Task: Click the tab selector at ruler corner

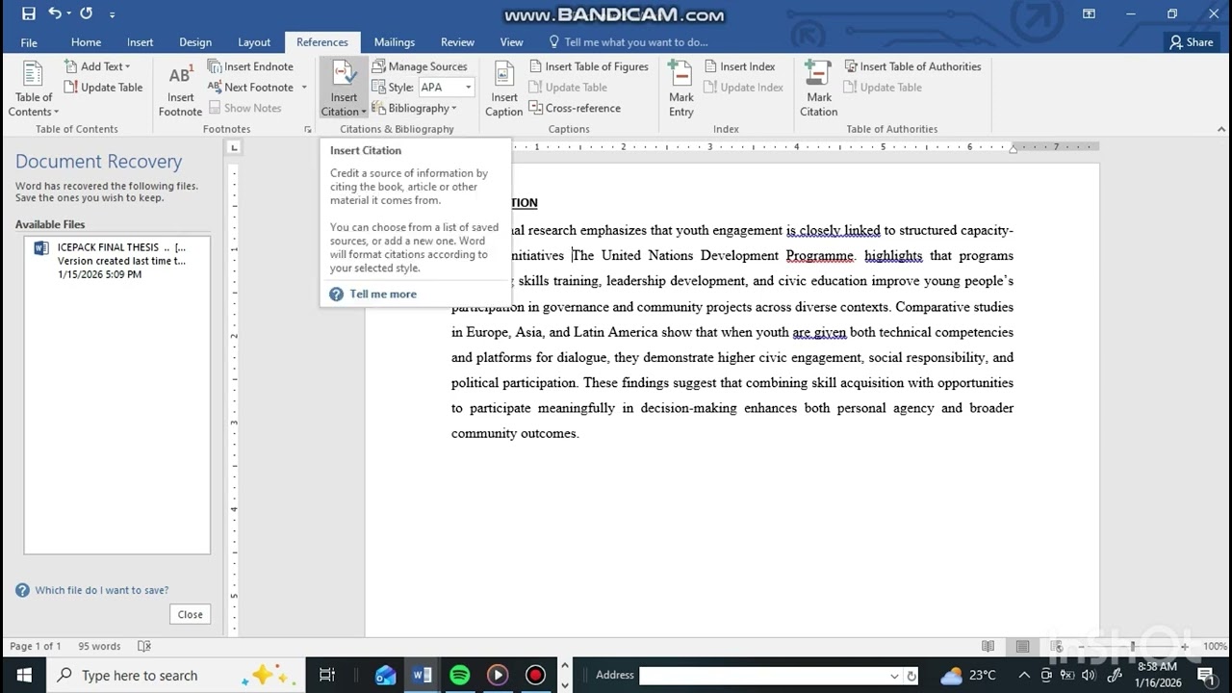Action: click(233, 147)
